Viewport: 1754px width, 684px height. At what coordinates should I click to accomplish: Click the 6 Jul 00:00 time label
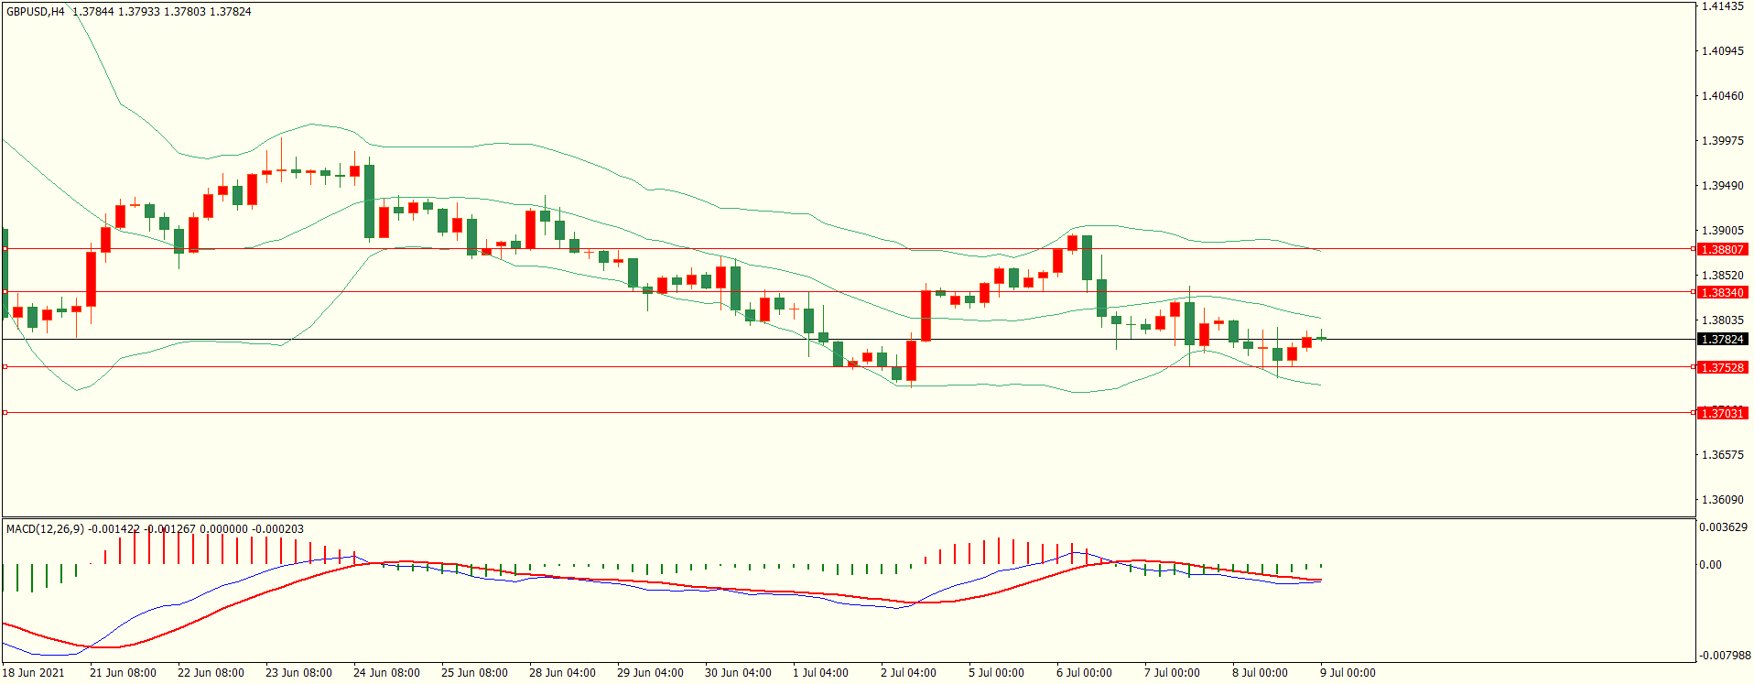[1084, 673]
